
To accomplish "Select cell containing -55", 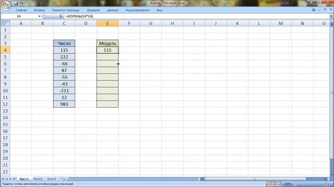I will click(64, 77).
